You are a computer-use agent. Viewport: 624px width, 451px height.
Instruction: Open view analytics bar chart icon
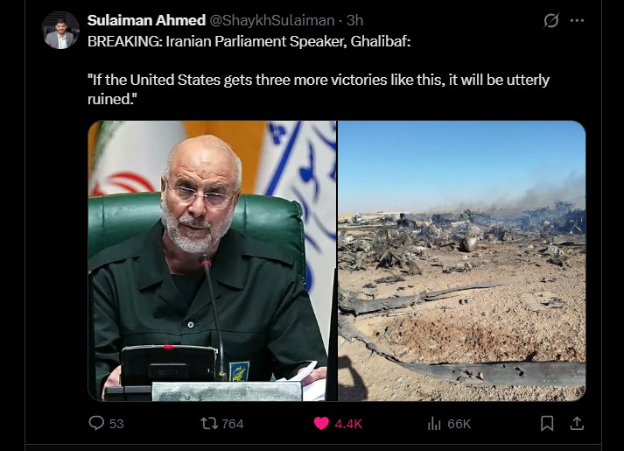tap(434, 424)
